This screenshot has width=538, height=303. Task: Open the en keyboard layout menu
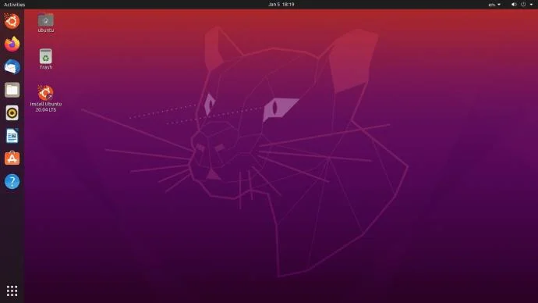(x=494, y=5)
